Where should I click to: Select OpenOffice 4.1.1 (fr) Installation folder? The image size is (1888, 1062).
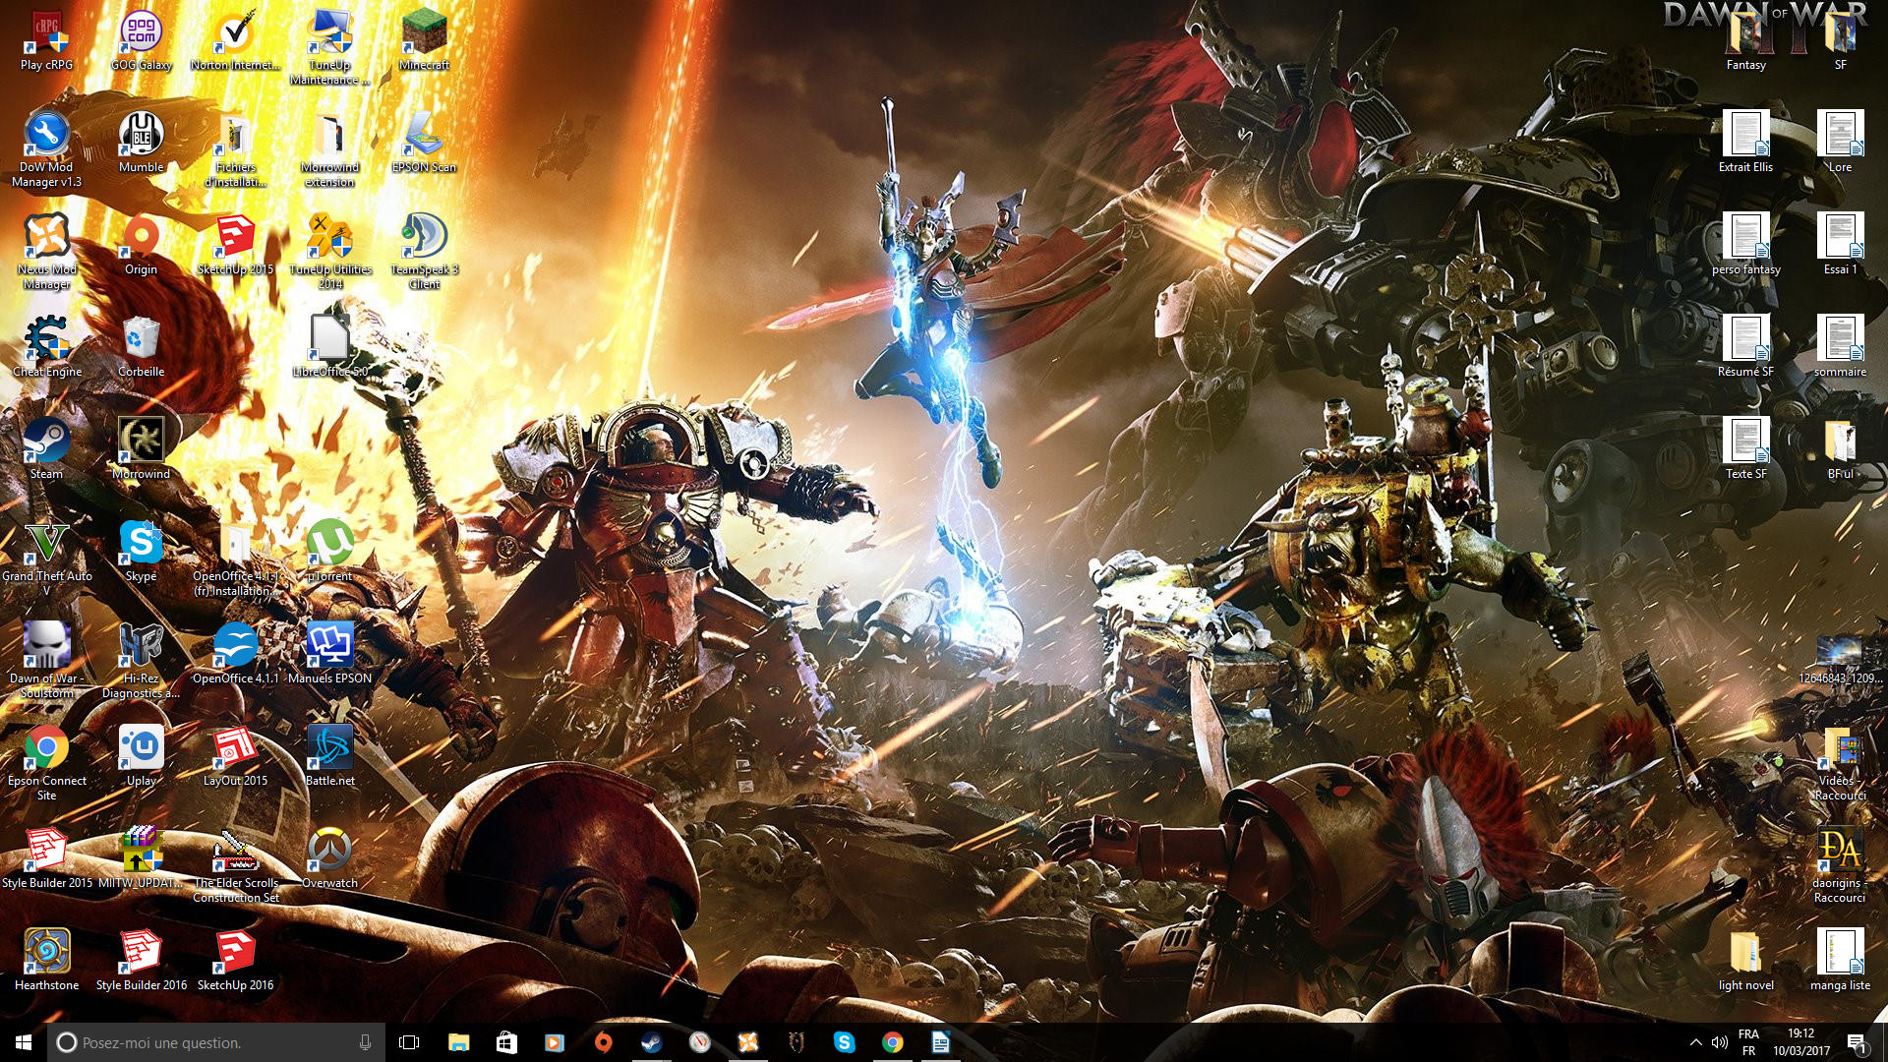(x=235, y=559)
